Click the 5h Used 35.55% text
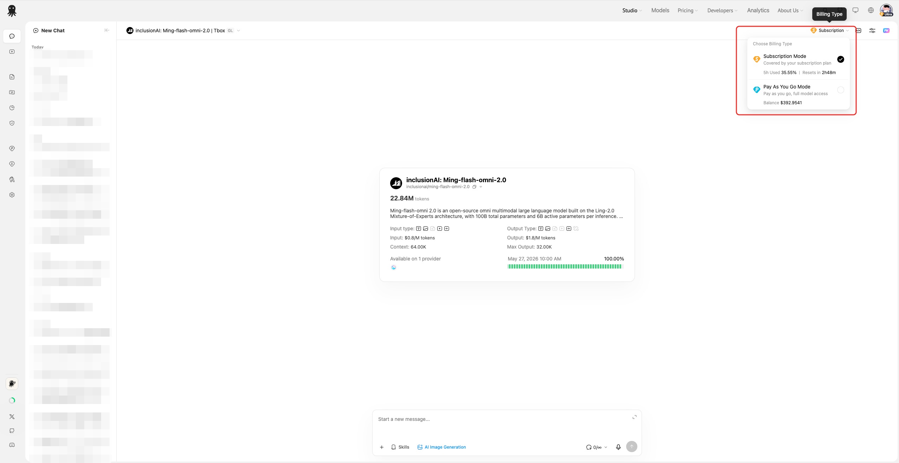The image size is (899, 463). click(x=780, y=73)
